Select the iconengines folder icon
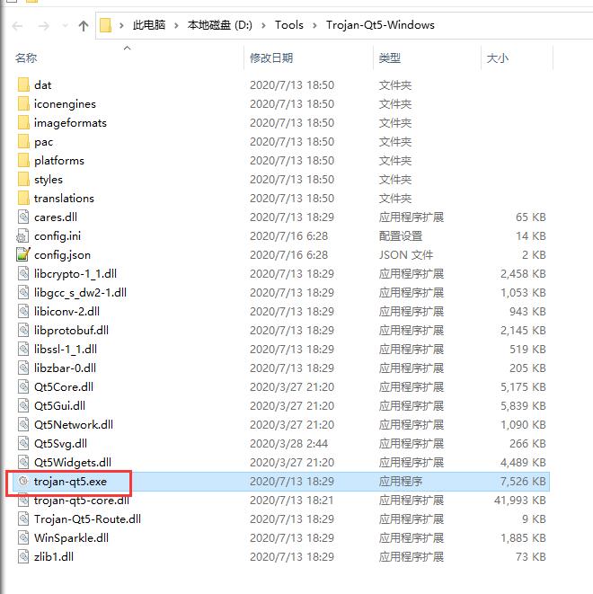This screenshot has height=594, width=593. (x=23, y=104)
